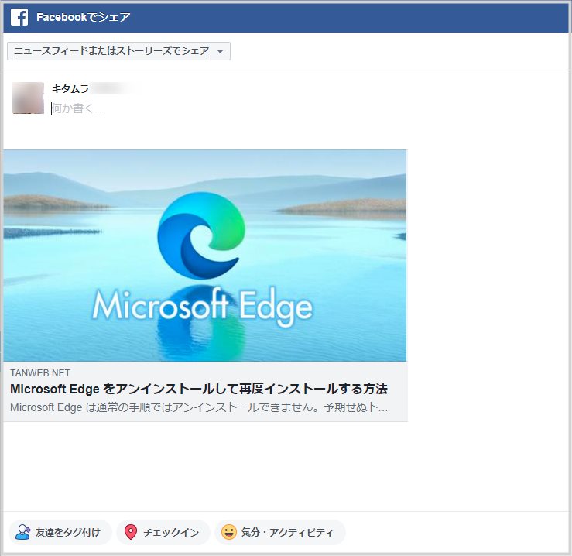Screen dimensions: 572x556
Task: Click the 友達をタグ付け button
Action: 60,532
